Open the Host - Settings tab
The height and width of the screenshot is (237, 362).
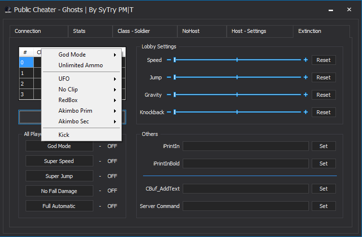[260, 31]
